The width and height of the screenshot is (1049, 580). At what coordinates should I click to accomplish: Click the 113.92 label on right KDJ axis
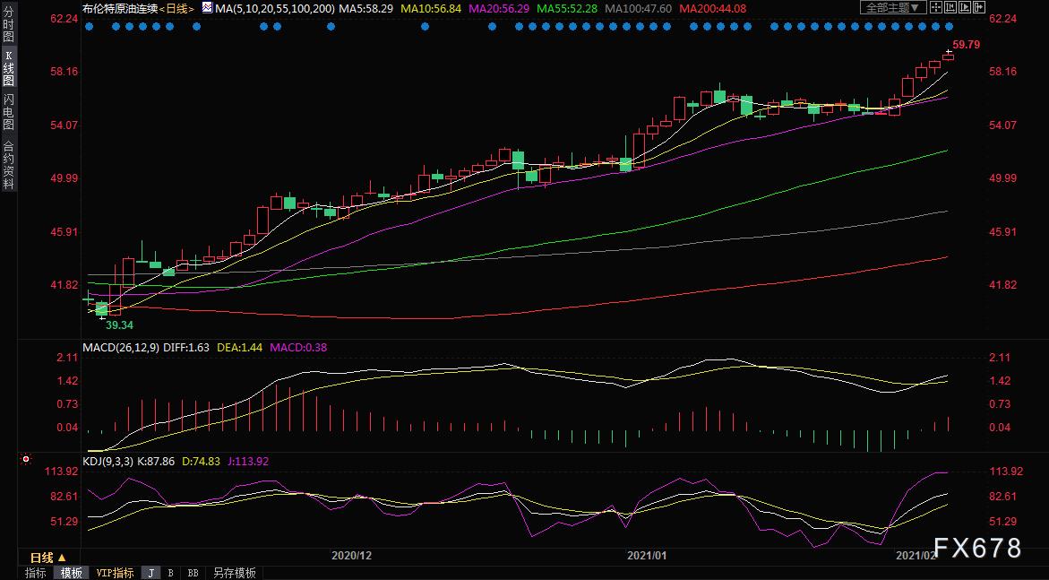tap(1005, 472)
